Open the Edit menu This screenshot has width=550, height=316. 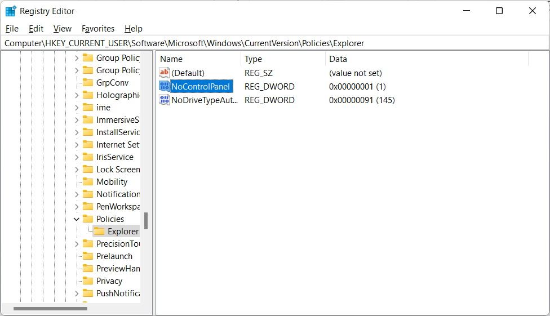click(36, 29)
